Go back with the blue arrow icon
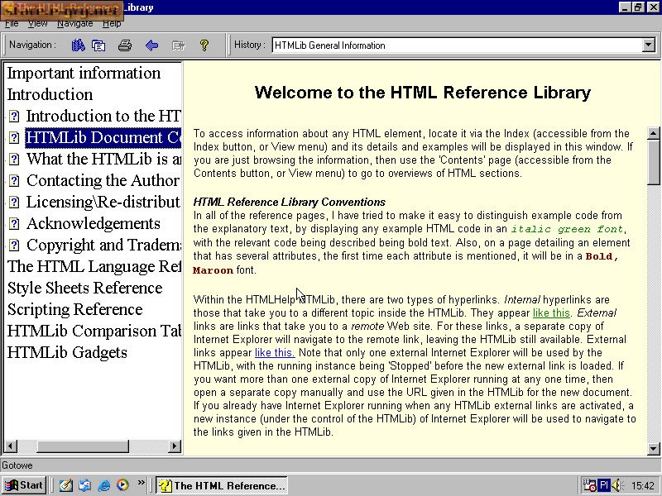The width and height of the screenshot is (662, 496). (x=151, y=45)
